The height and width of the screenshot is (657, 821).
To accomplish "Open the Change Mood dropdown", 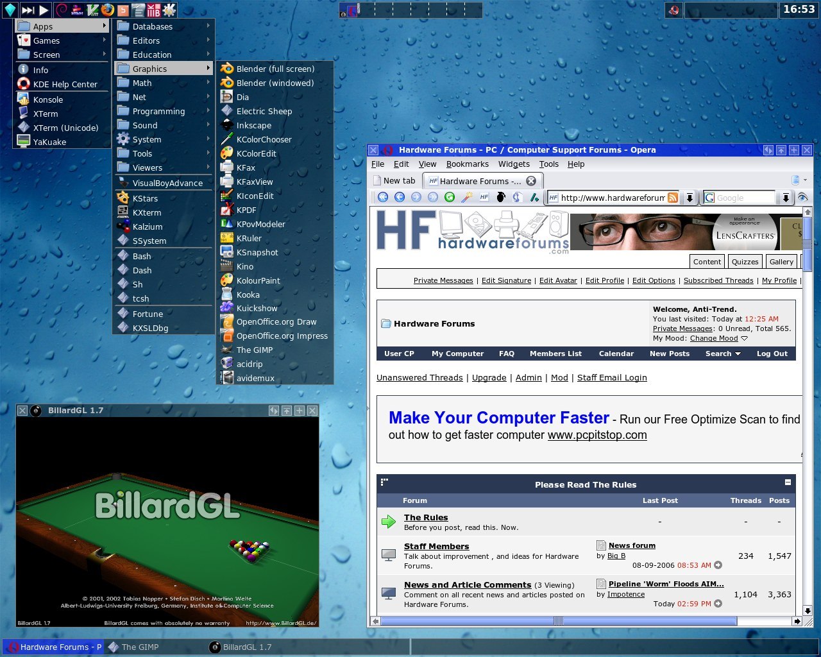I will click(719, 338).
